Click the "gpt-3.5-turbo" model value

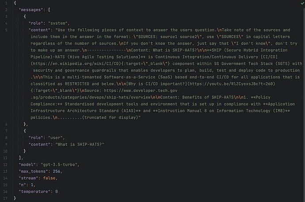click(x=59, y=165)
